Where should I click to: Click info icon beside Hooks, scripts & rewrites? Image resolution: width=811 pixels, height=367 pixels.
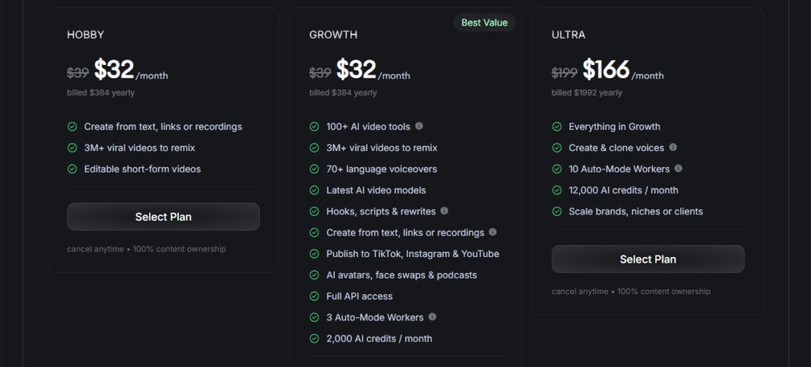point(444,211)
